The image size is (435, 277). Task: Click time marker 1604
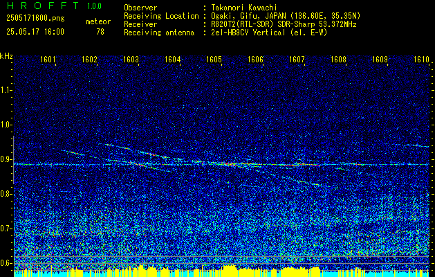(x=172, y=59)
